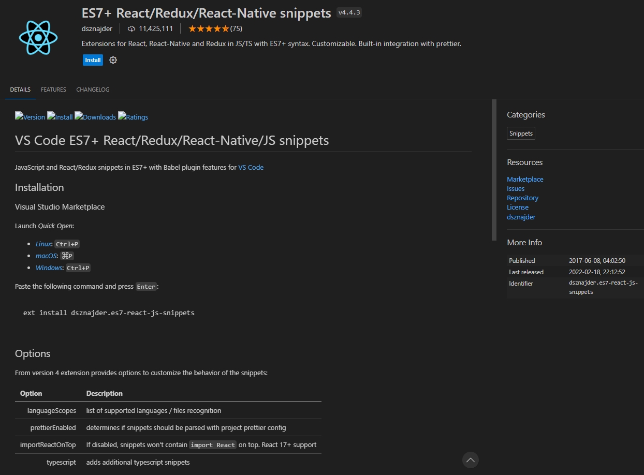644x475 pixels.
Task: Open the VS Code link
Action: pyautogui.click(x=251, y=167)
